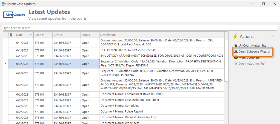Click the Latest Updates title
The height and width of the screenshot is (124, 280).
[x=49, y=12]
